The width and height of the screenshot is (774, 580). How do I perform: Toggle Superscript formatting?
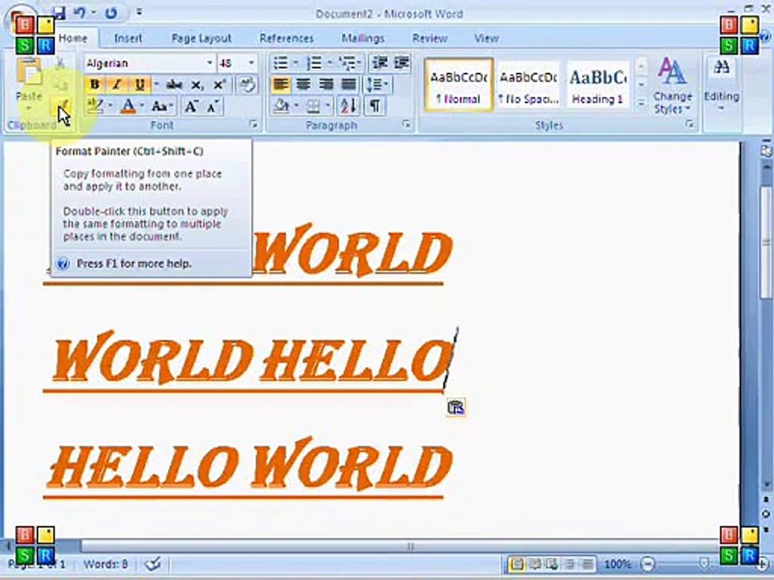click(x=218, y=85)
